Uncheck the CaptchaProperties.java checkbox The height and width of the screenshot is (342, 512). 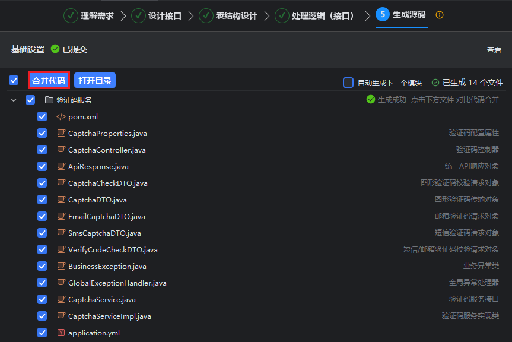coord(42,134)
